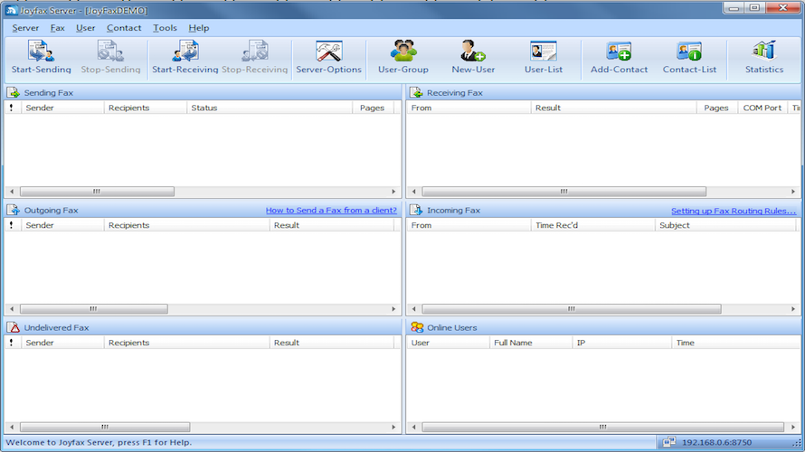Click the Outgoing Fax horizontal scrollbar thumb
The width and height of the screenshot is (805, 452).
pyautogui.click(x=93, y=309)
